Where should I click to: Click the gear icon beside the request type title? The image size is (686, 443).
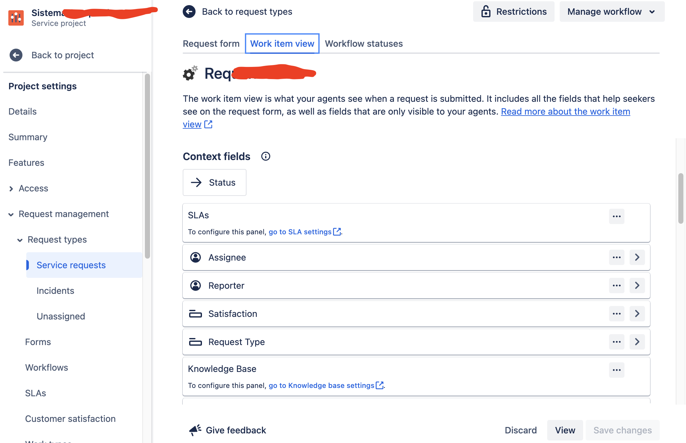pos(190,73)
